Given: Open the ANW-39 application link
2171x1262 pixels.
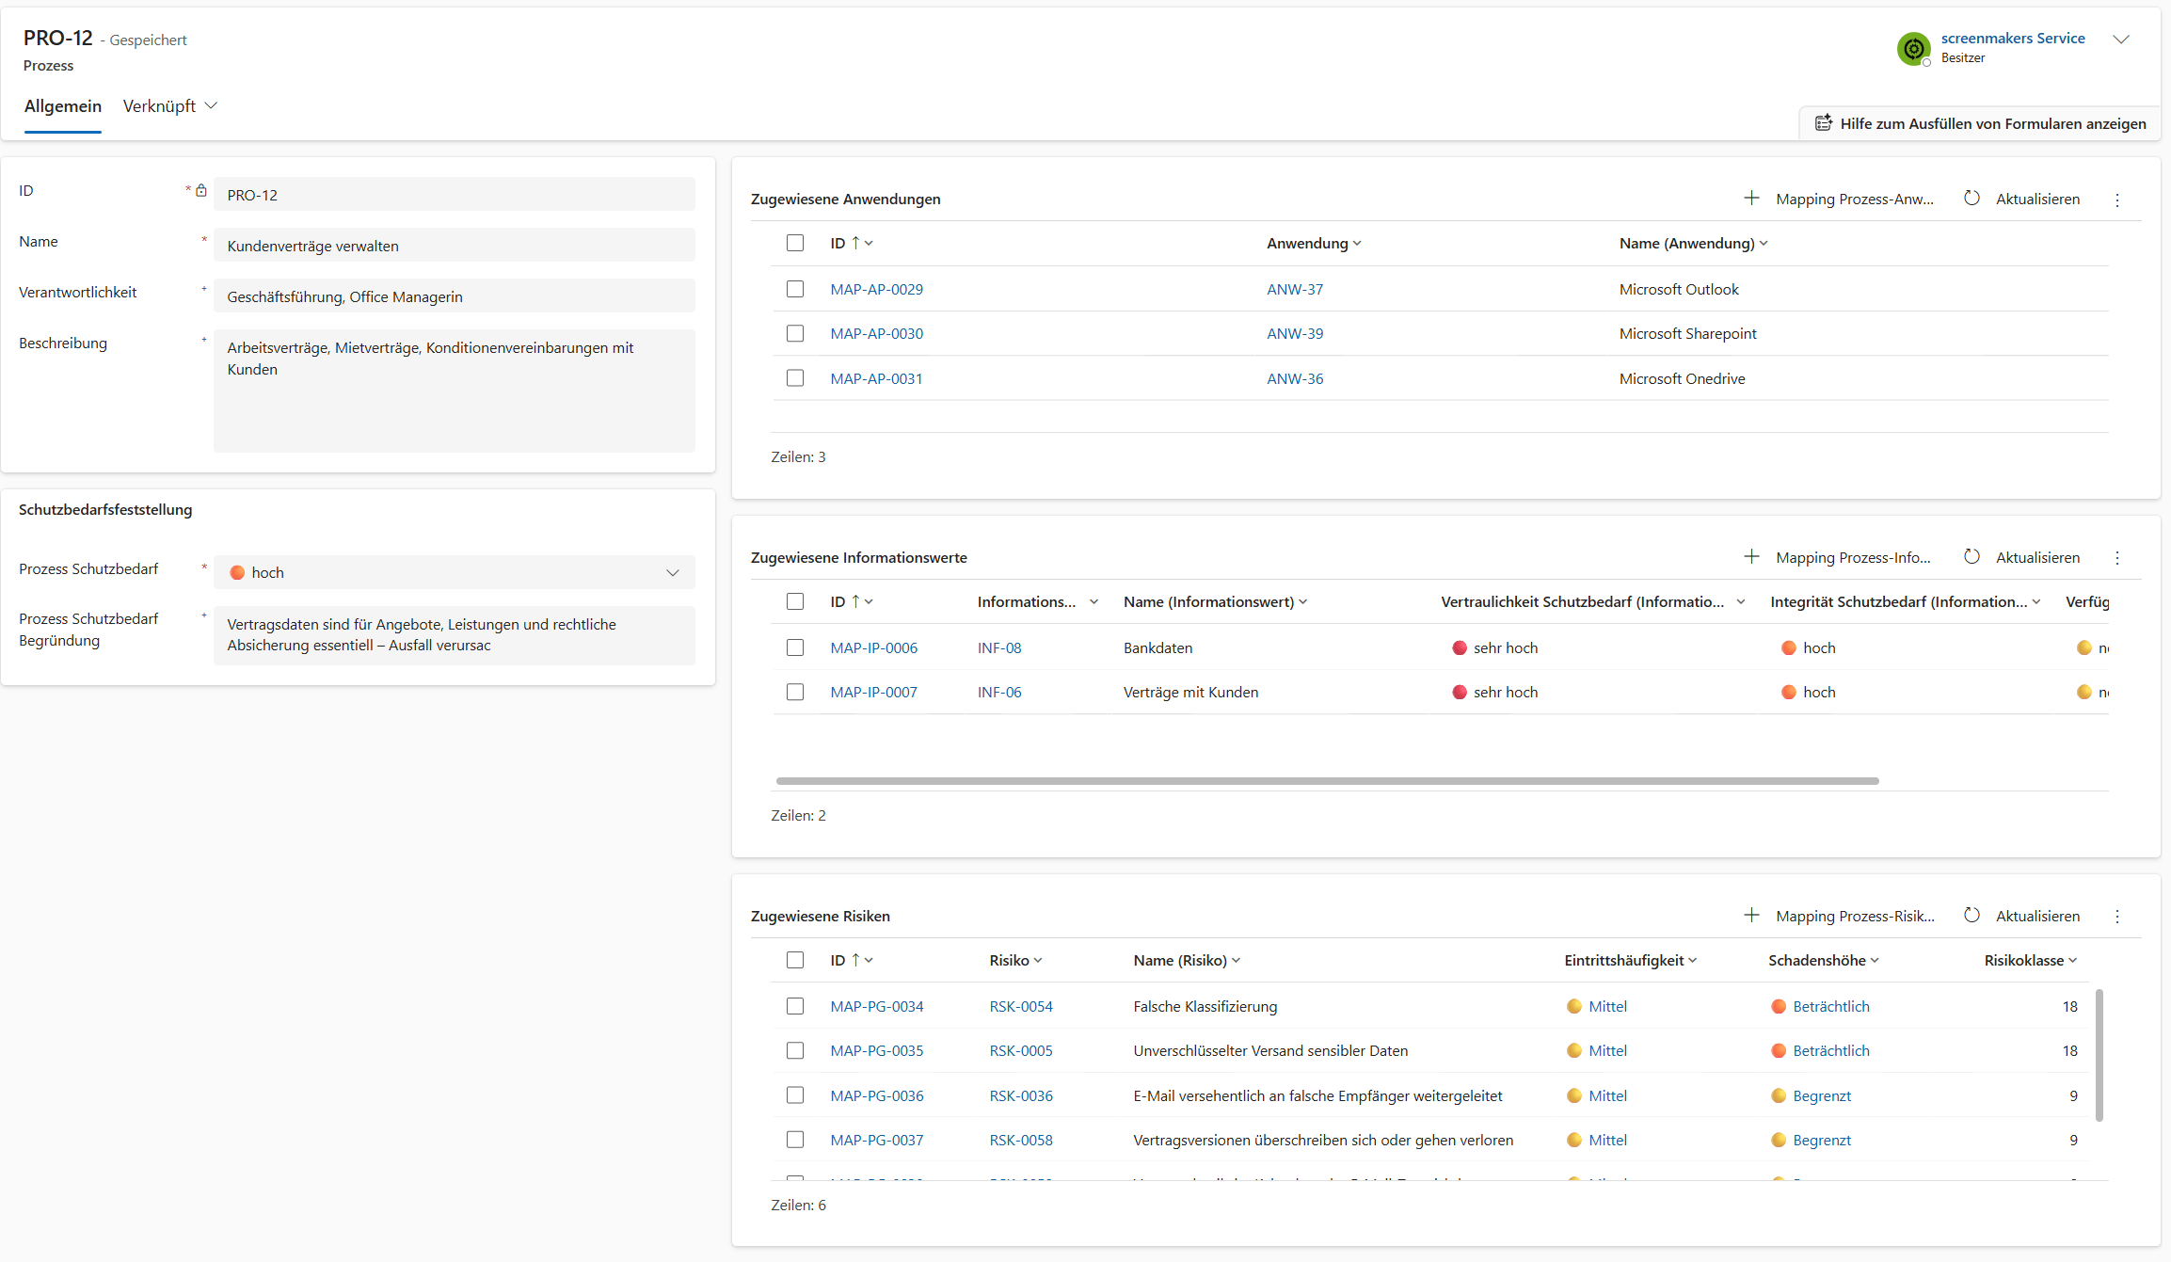Looking at the screenshot, I should (x=1294, y=333).
